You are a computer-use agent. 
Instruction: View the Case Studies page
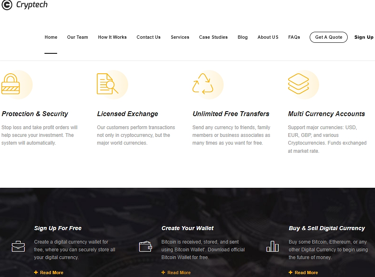213,37
